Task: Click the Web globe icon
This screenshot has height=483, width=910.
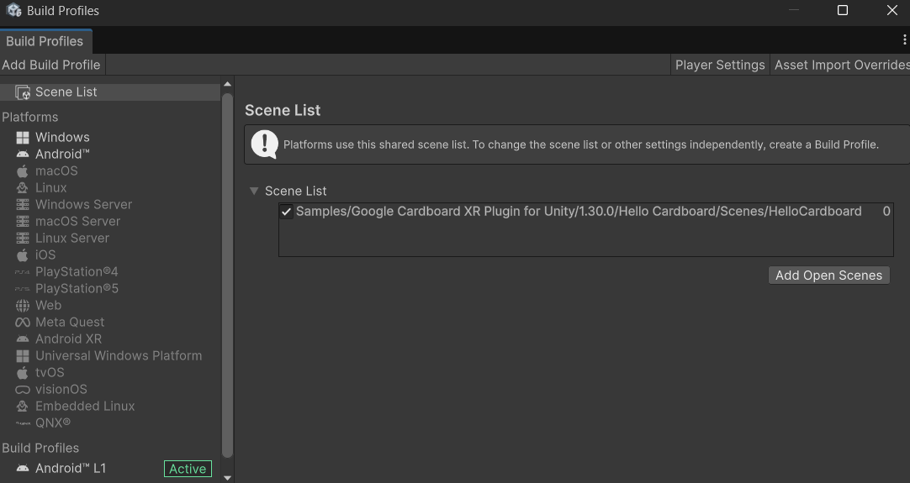Action: coord(23,306)
